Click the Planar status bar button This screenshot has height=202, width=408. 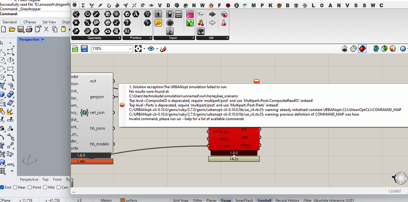point(211,200)
